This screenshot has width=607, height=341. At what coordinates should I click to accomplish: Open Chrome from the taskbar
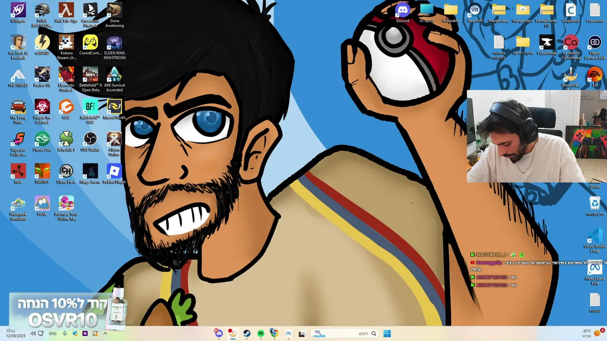[x=274, y=333]
